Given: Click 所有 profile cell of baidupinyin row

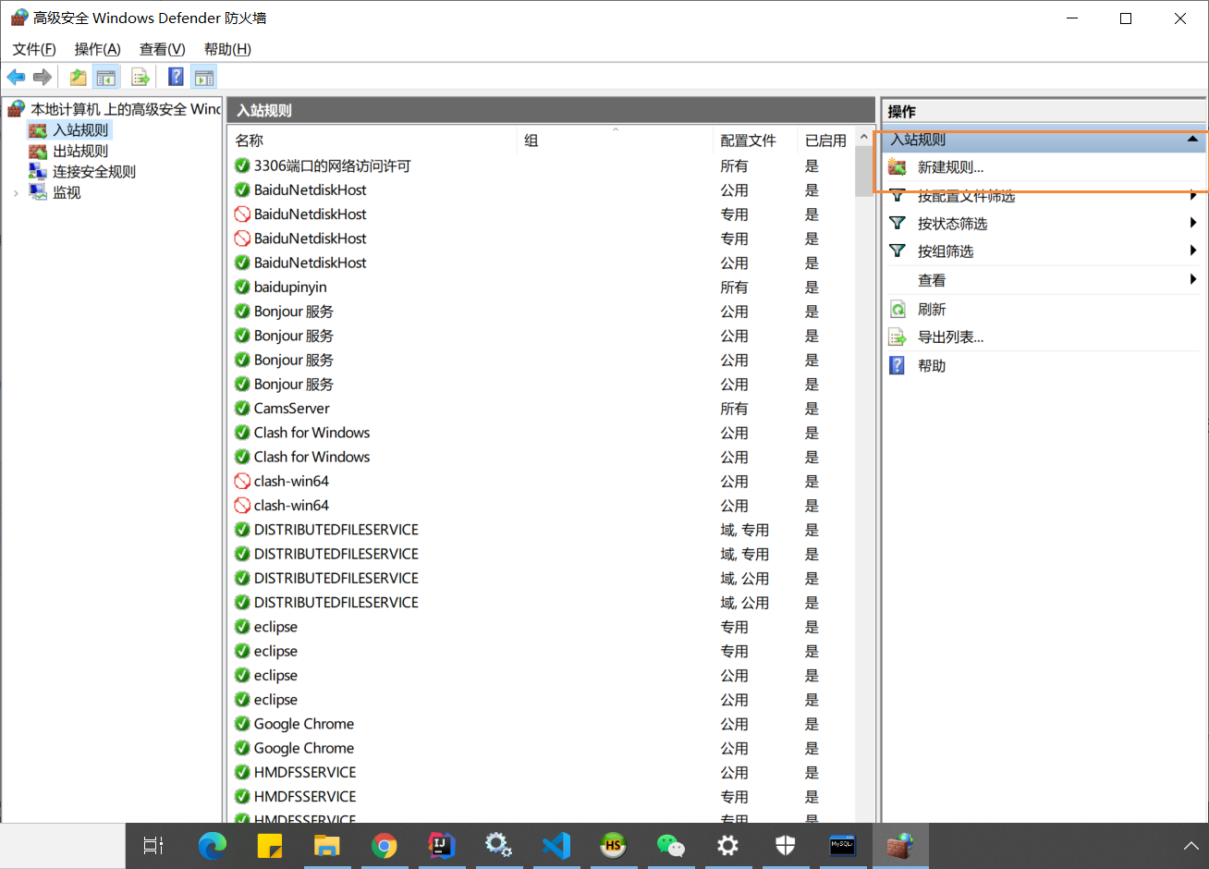Looking at the screenshot, I should [734, 287].
